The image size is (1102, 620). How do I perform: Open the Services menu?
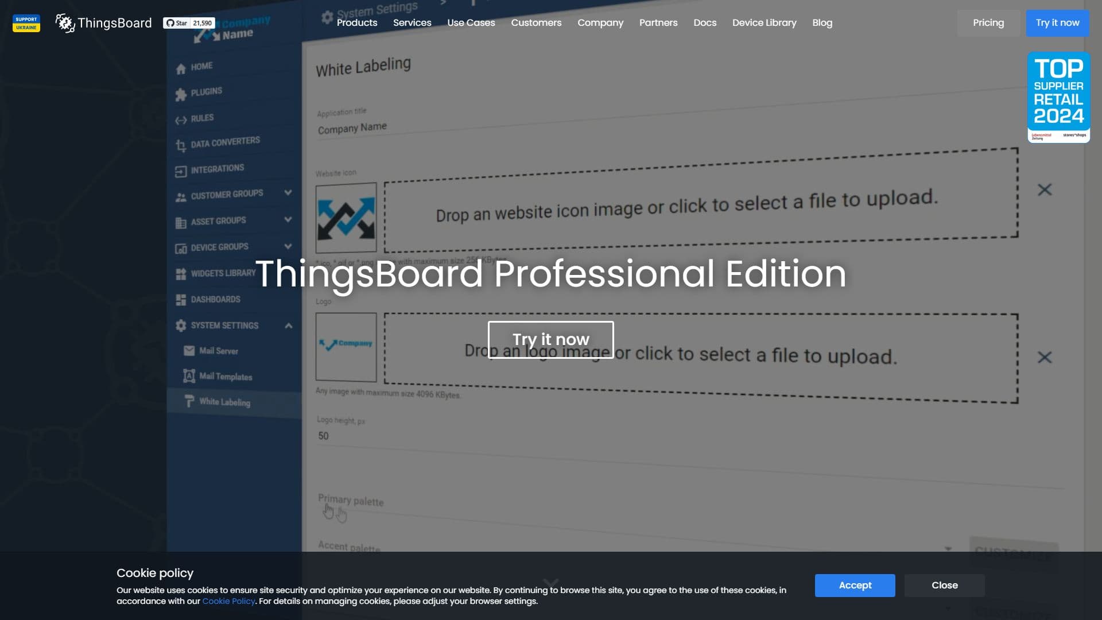(412, 23)
